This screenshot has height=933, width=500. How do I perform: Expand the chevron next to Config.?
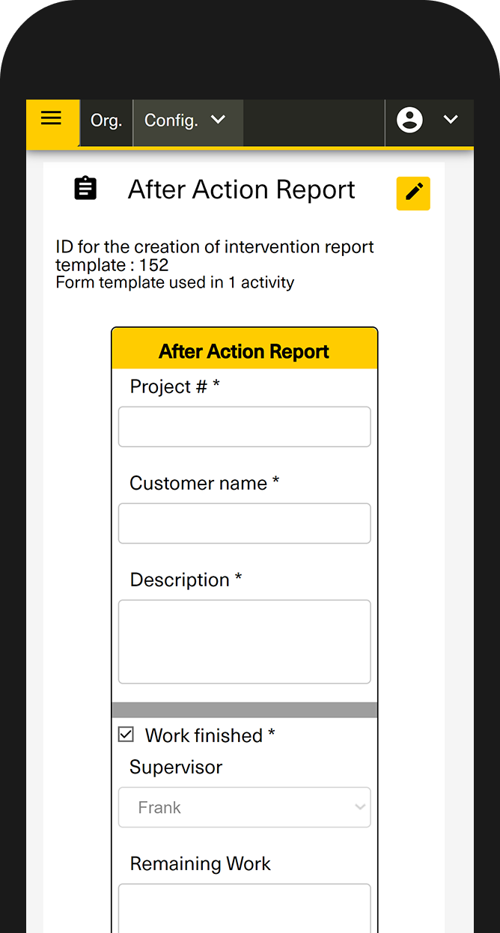218,120
